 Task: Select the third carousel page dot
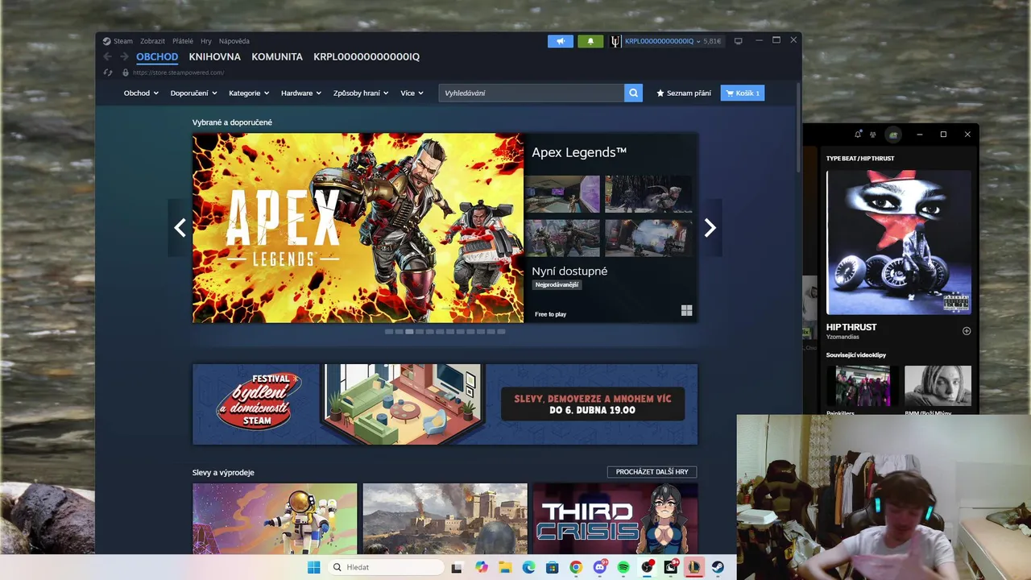tap(409, 331)
